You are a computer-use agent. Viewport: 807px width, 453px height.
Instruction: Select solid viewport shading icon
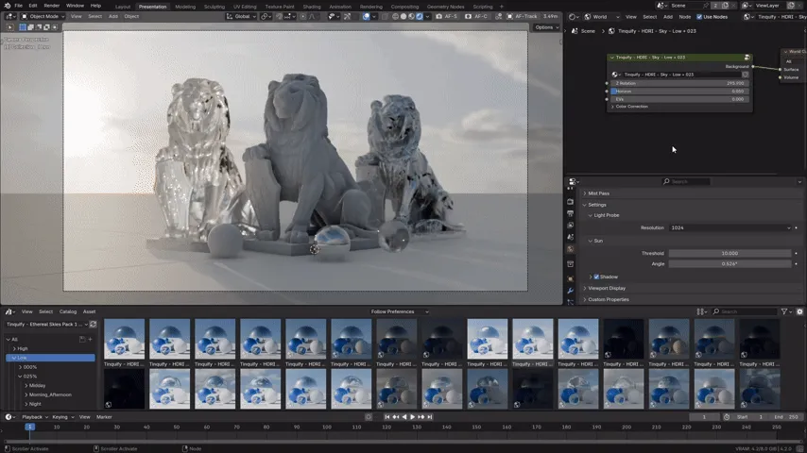(403, 16)
